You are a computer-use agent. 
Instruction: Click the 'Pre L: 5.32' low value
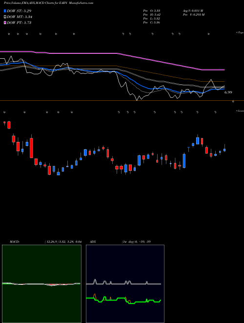pyautogui.click(x=152, y=19)
